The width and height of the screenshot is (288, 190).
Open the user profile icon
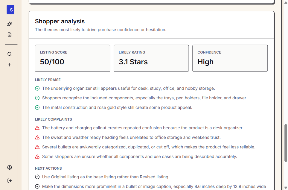click(10, 167)
